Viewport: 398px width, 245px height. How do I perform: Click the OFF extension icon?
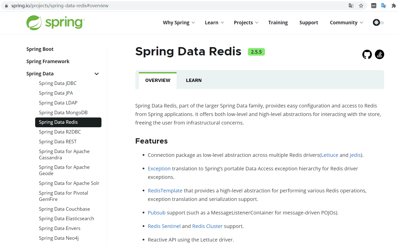click(374, 6)
